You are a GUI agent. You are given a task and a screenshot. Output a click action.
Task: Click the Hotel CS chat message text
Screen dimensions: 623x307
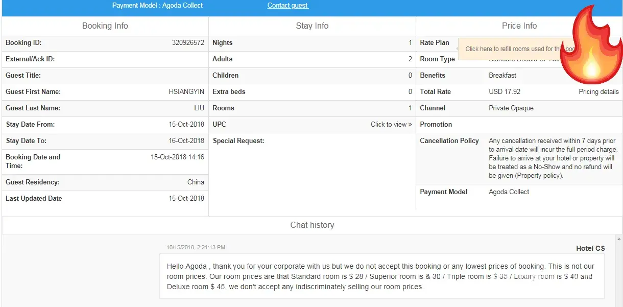(x=379, y=276)
